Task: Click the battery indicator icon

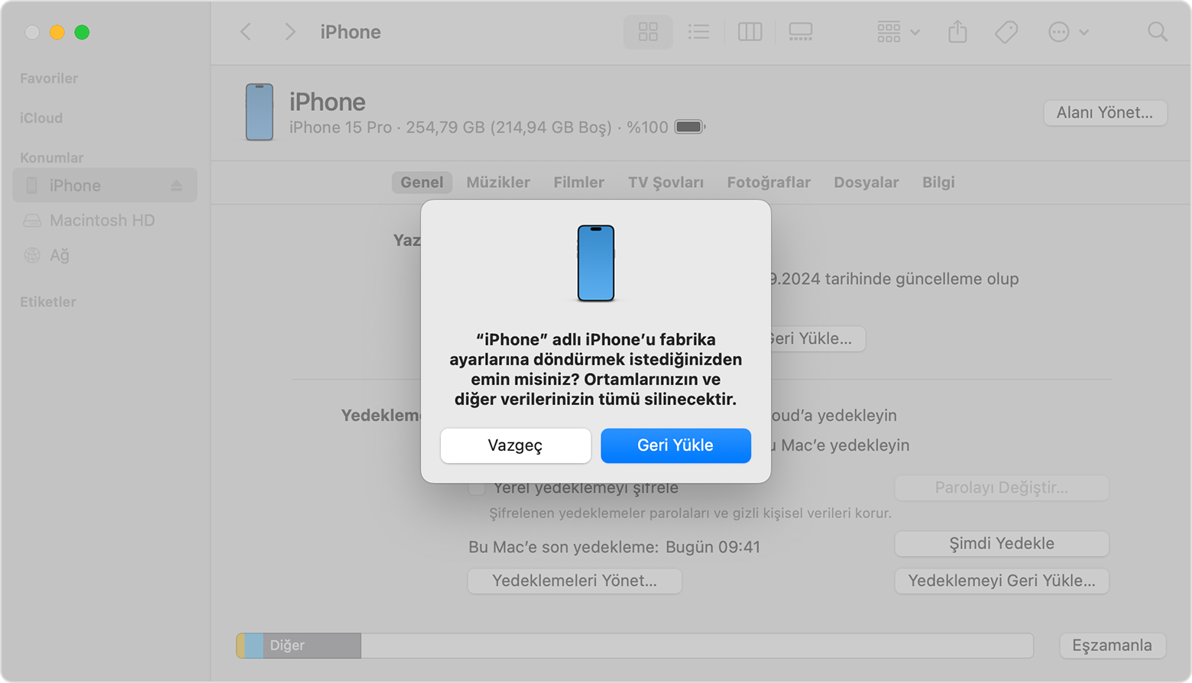Action: coord(689,127)
